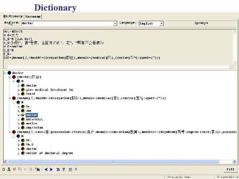This screenshot has width=239, height=179.
Task: Click the definition pane scroll-up arrow
Action: (234, 31)
